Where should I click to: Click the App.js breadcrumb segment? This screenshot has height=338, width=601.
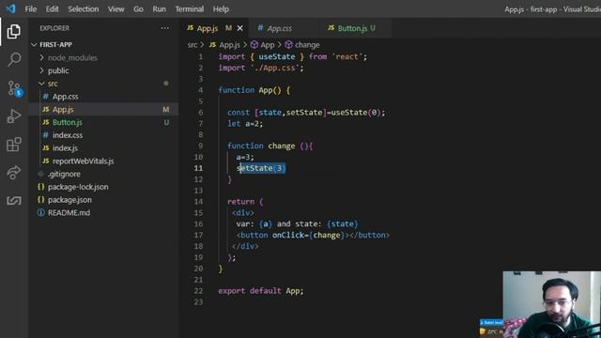coord(229,45)
